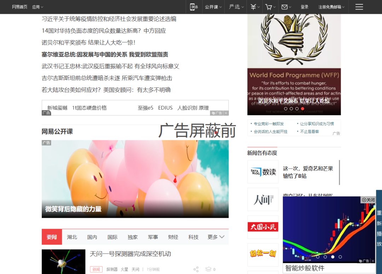Select first dot on stock ad carousel

(x=318, y=257)
